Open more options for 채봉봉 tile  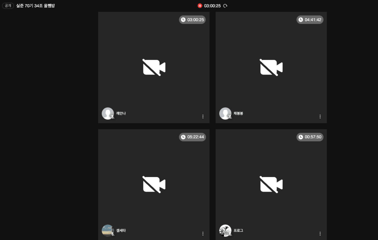(320, 116)
